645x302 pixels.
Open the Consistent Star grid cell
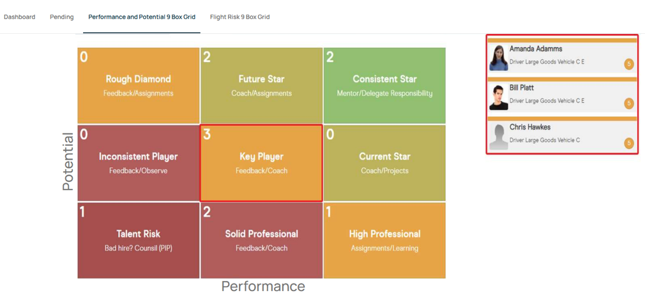coord(384,86)
